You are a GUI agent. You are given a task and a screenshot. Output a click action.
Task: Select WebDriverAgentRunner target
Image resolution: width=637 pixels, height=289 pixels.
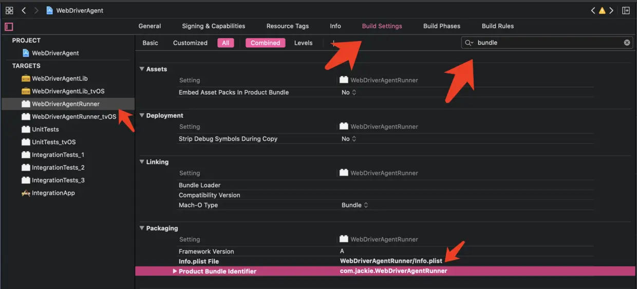[x=67, y=104]
